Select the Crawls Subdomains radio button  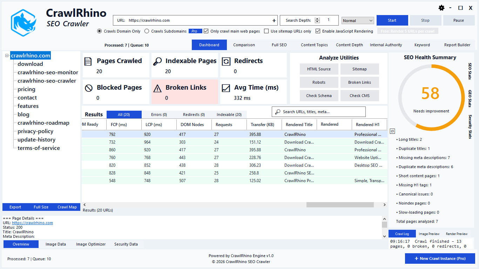[x=147, y=31]
